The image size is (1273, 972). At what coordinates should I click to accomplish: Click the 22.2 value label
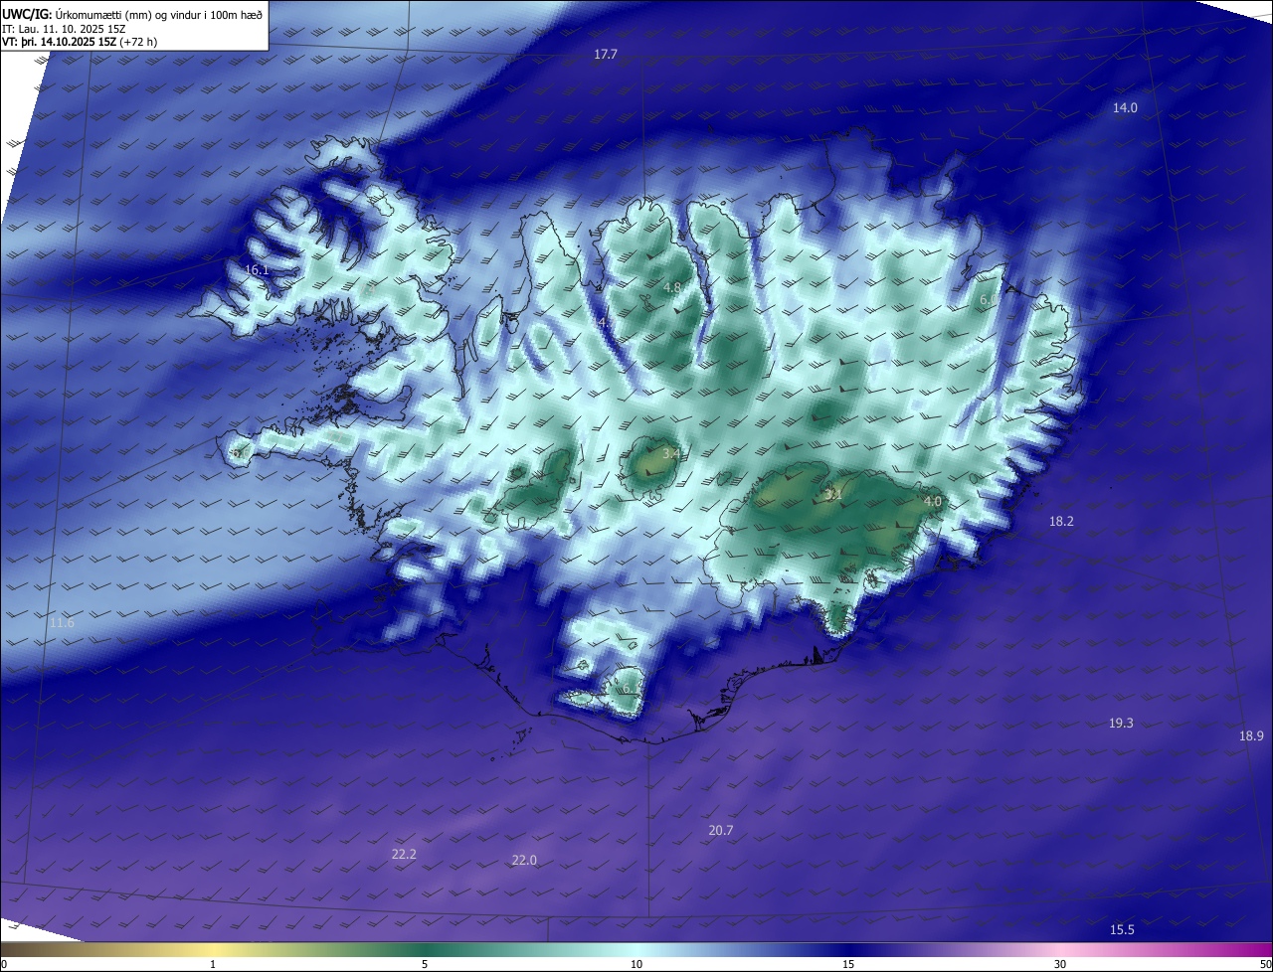pos(404,855)
